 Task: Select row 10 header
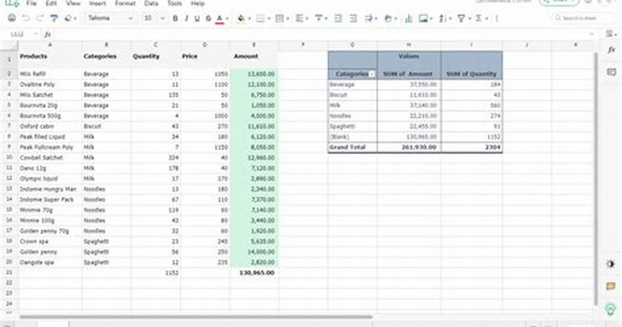tap(9, 158)
